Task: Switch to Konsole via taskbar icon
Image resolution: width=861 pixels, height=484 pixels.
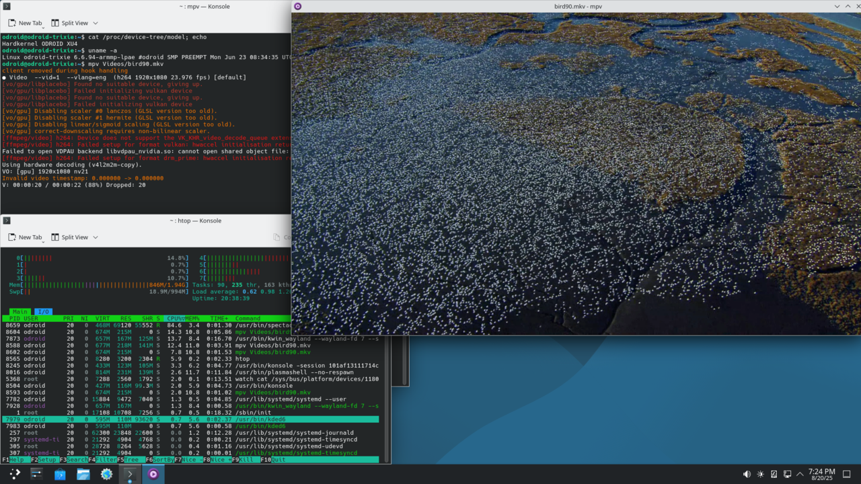Action: [130, 474]
